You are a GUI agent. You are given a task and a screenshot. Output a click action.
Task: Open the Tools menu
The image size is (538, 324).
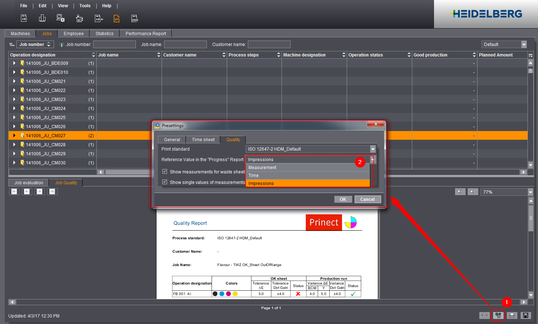[x=85, y=6]
